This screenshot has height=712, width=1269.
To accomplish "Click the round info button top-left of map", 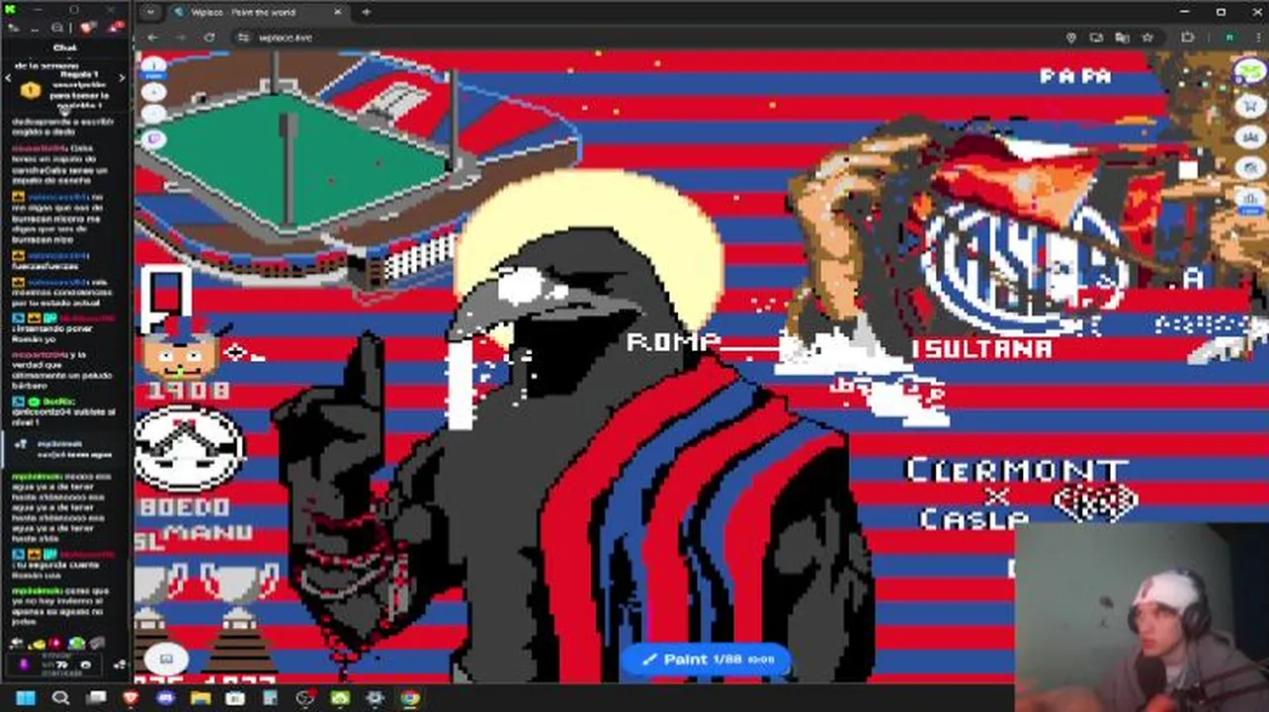I will coord(154,67).
